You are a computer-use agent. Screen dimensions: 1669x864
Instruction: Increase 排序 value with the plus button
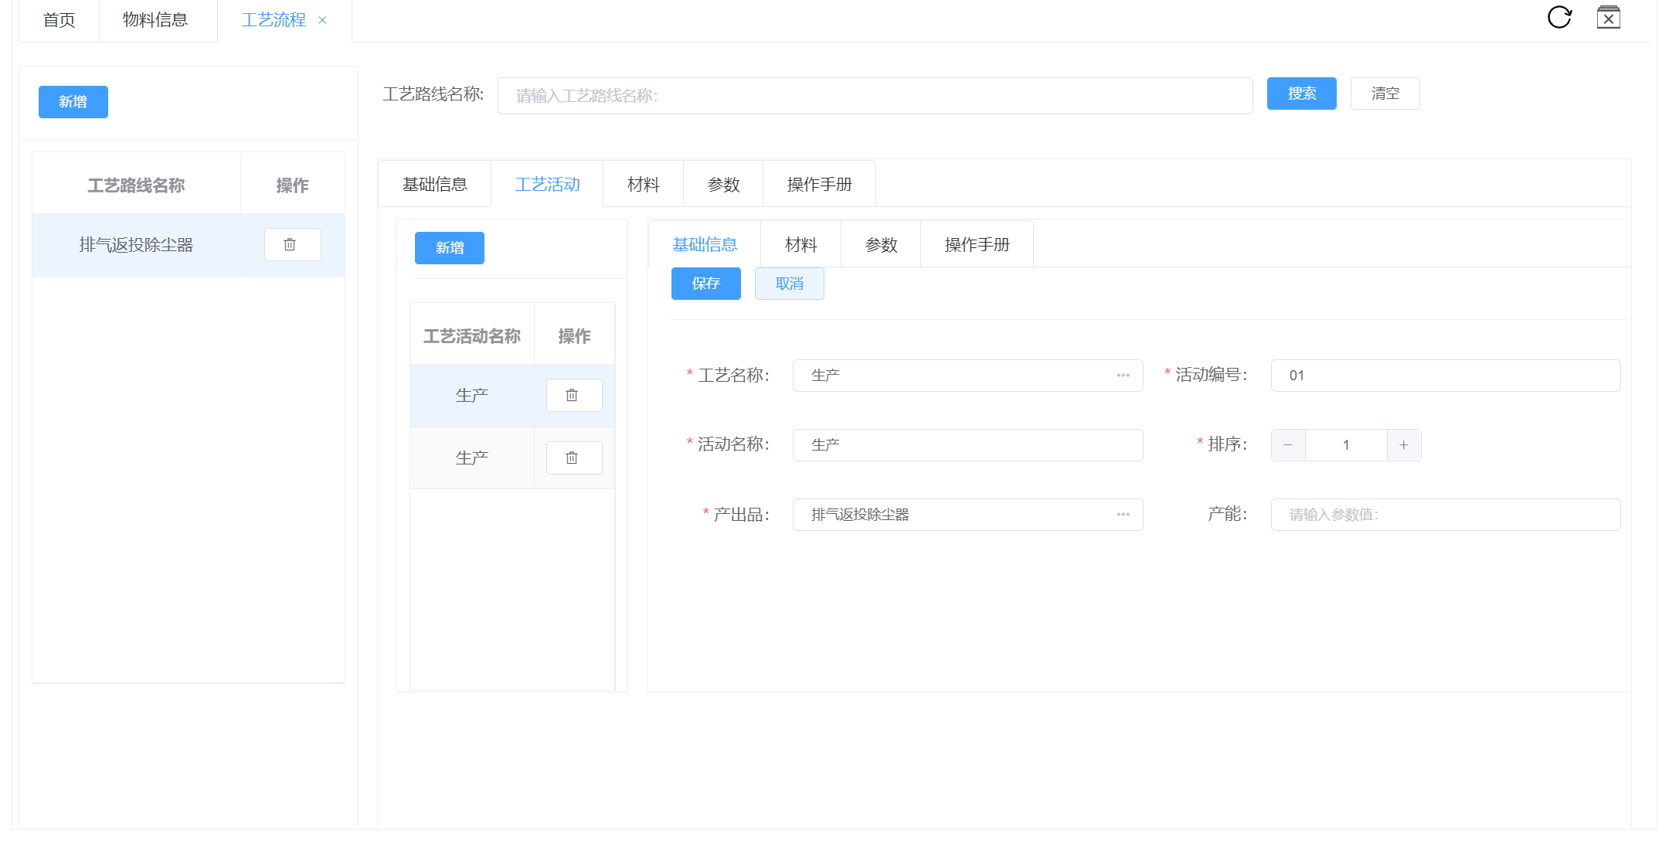pos(1403,445)
